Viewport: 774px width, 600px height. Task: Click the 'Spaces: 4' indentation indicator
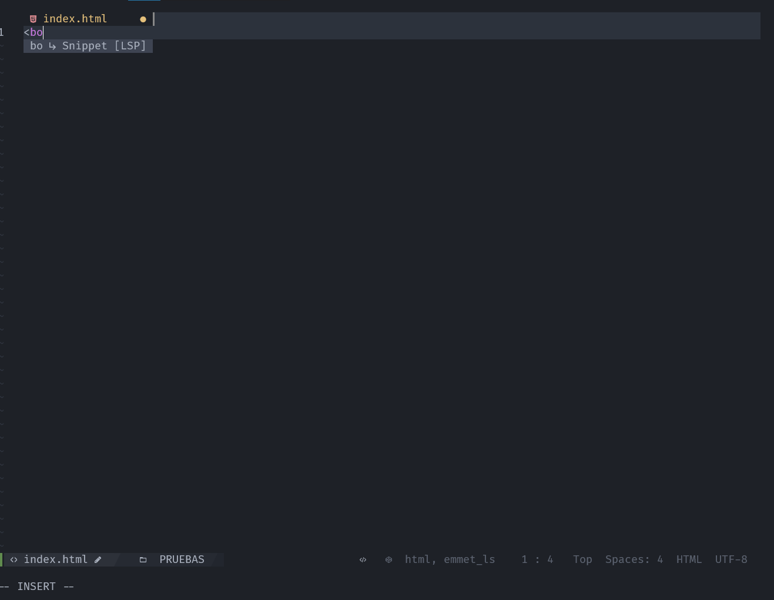pos(634,559)
